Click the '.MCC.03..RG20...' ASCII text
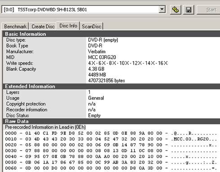The width and height of the screenshot is (220, 172). pos(194,139)
